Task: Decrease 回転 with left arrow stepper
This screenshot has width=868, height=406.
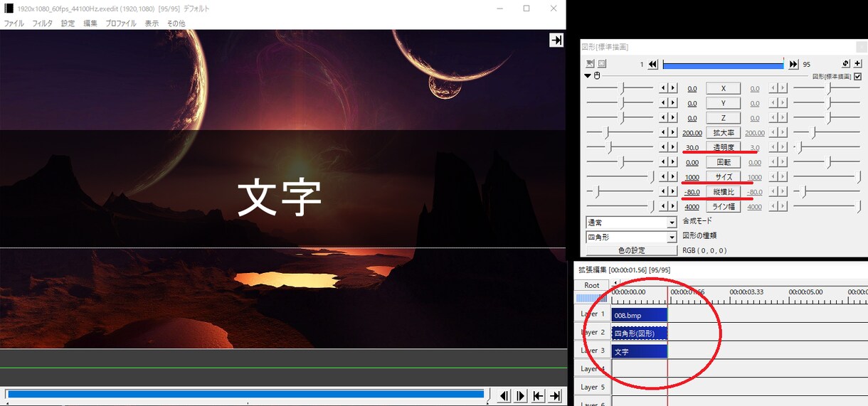Action: 664,162
